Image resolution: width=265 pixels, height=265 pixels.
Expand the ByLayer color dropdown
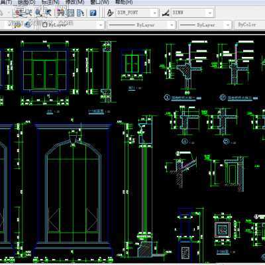pos(101,25)
